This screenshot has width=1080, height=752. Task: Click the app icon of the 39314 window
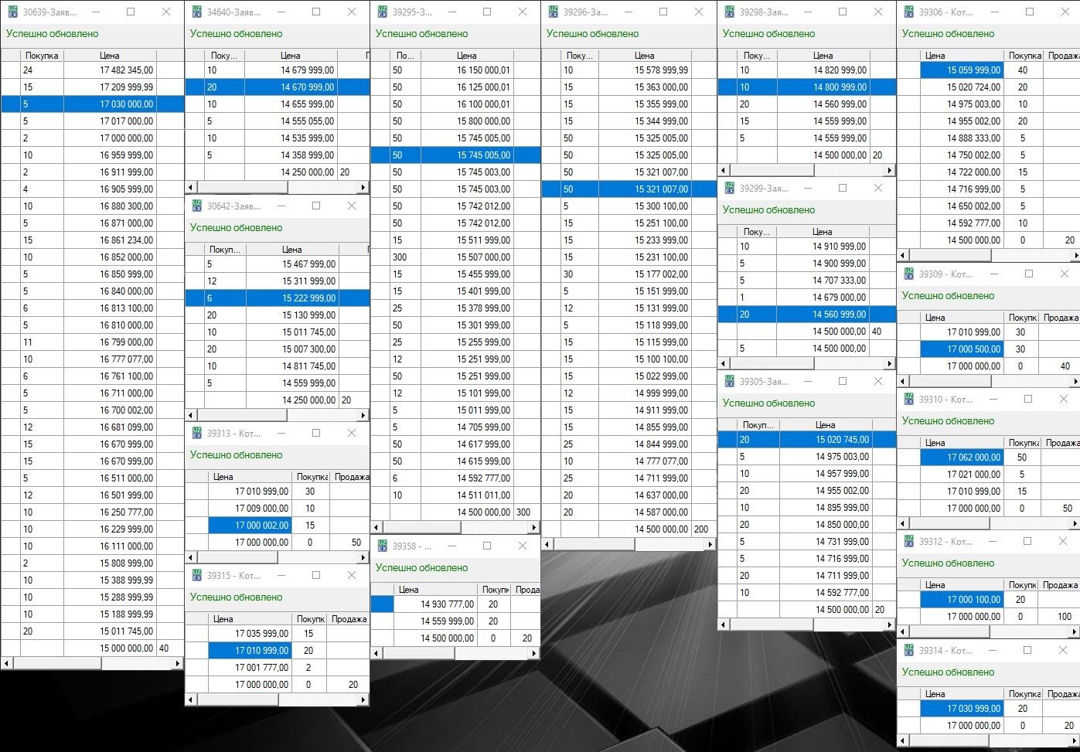(x=908, y=650)
